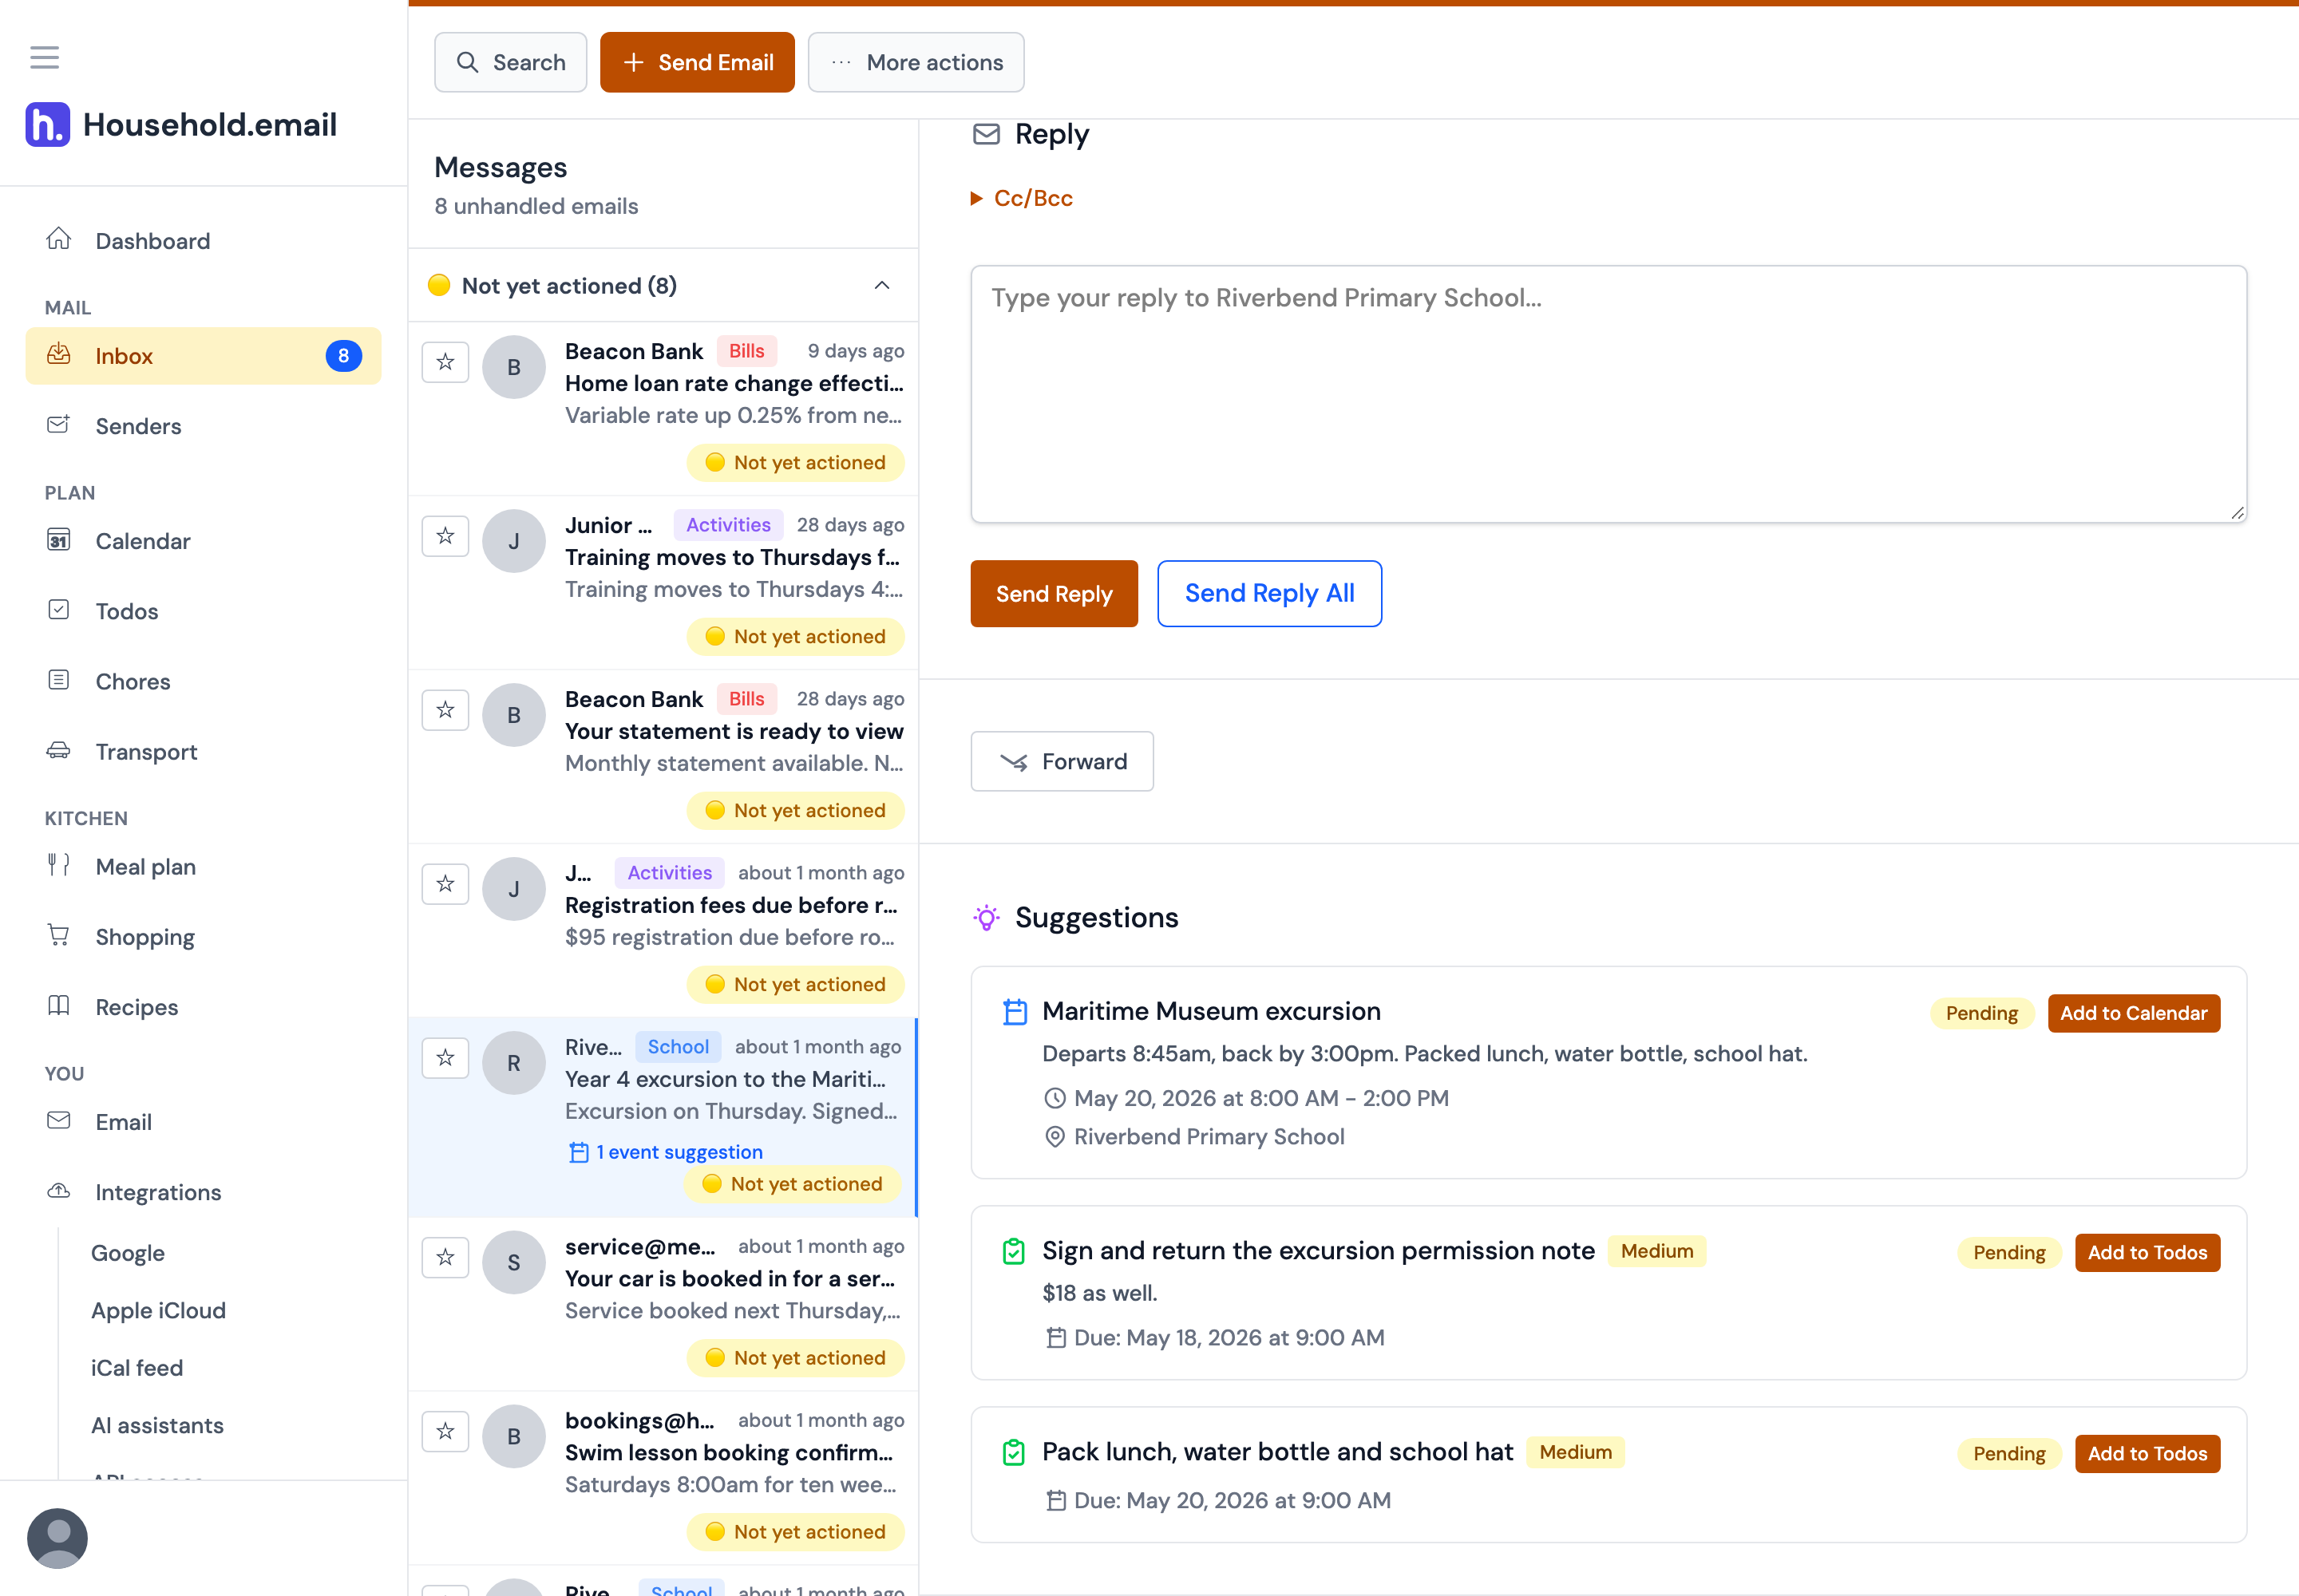Star the car service booking email
This screenshot has height=1596, width=2299.
point(445,1257)
